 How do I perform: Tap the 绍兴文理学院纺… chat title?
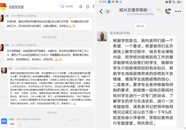(x=135, y=10)
